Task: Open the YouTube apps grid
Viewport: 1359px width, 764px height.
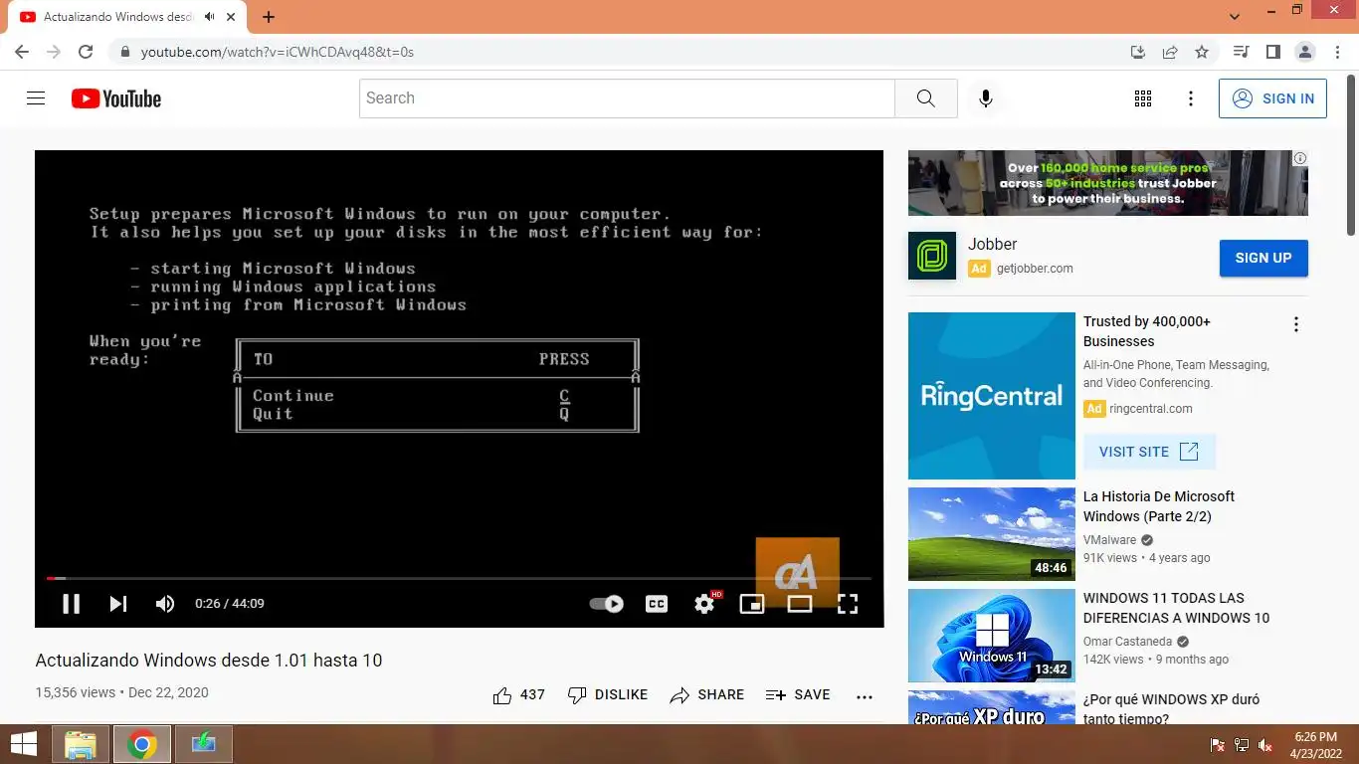Action: 1143,98
